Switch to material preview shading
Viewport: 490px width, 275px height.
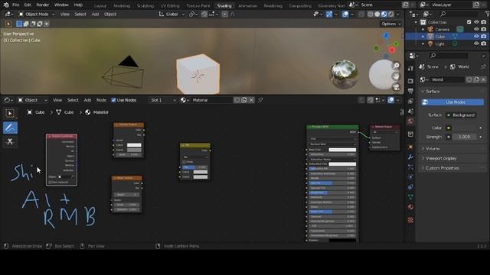(384, 15)
